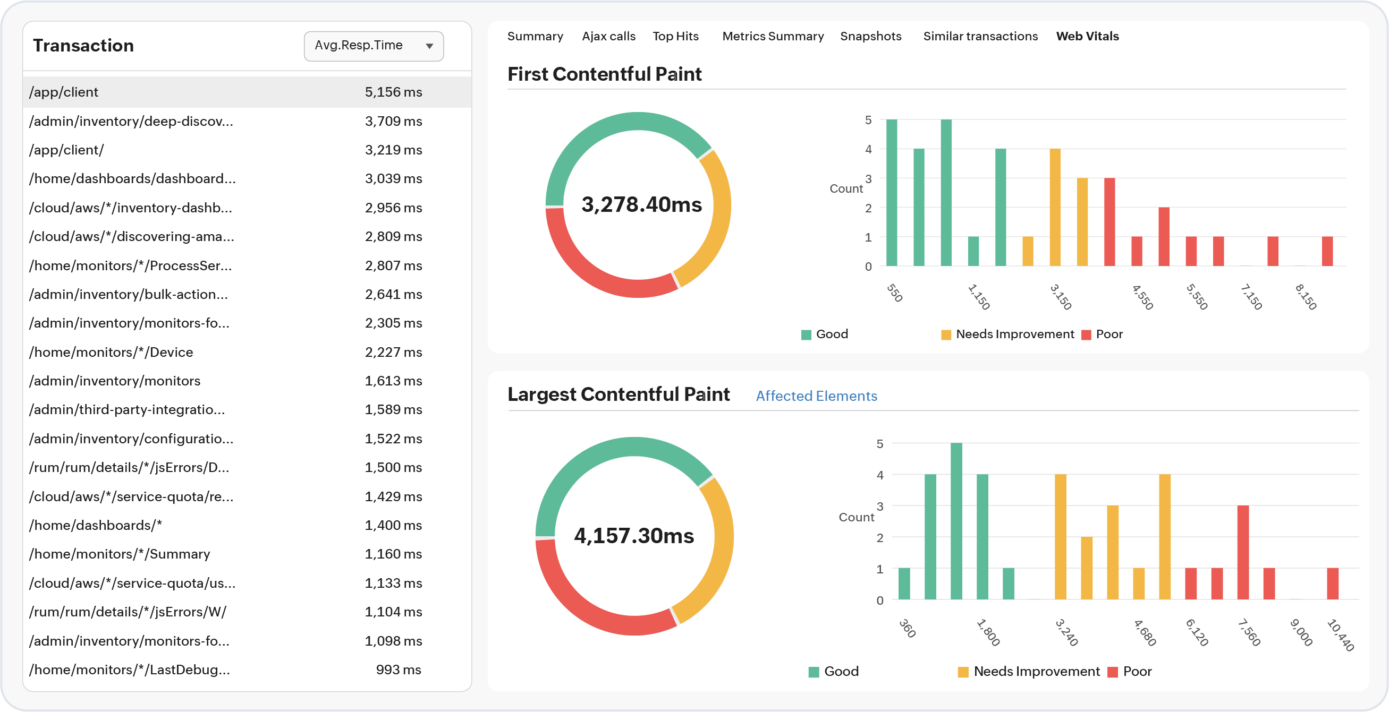Toggle Poor legend in First Contentful Paint
The width and height of the screenshot is (1389, 712).
(x=1102, y=334)
